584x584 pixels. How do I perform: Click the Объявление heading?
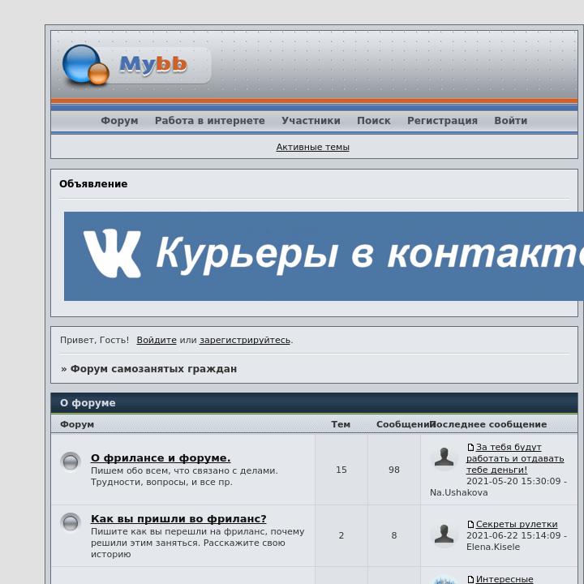[x=93, y=184]
